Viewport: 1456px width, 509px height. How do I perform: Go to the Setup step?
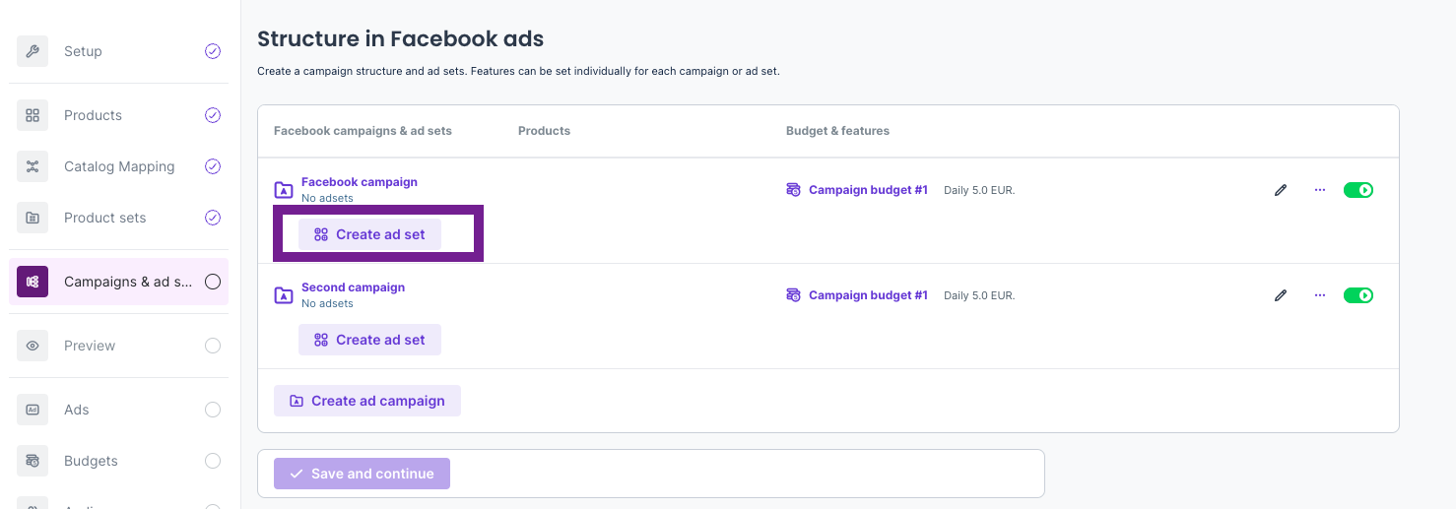click(x=119, y=51)
